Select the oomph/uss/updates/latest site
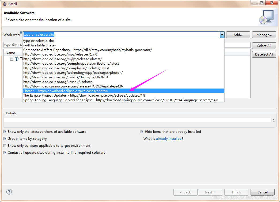 [123, 68]
